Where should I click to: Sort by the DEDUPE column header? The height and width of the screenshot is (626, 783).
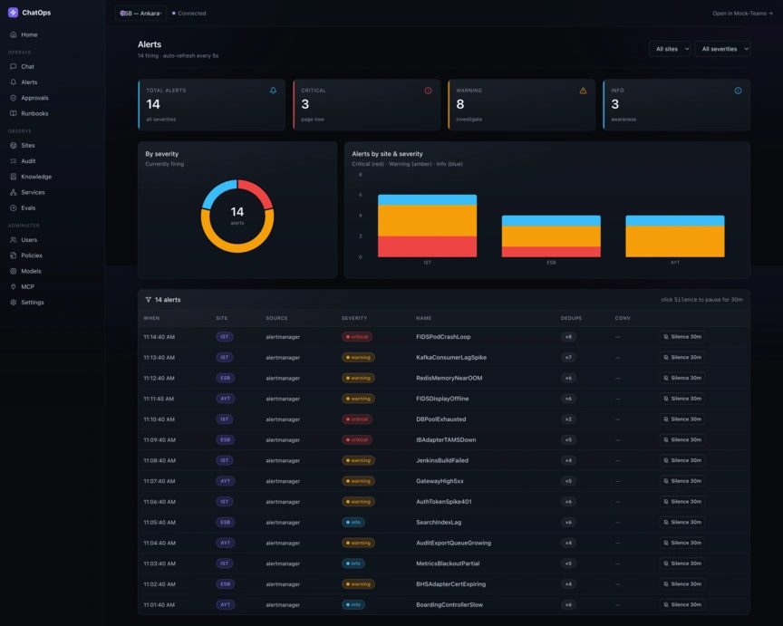point(571,318)
